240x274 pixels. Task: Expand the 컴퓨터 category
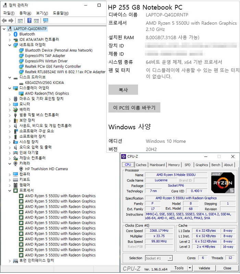point(10,175)
